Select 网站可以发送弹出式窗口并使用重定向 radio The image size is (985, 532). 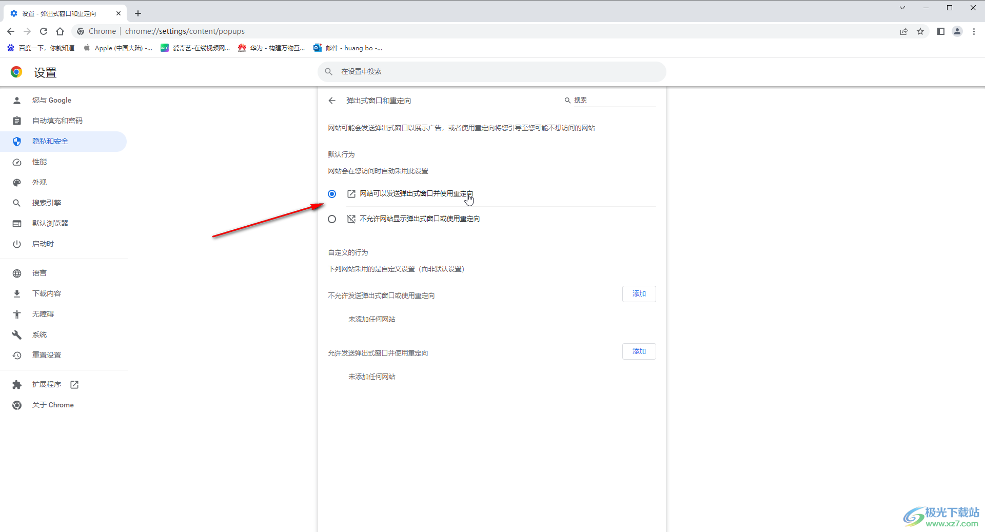point(332,193)
